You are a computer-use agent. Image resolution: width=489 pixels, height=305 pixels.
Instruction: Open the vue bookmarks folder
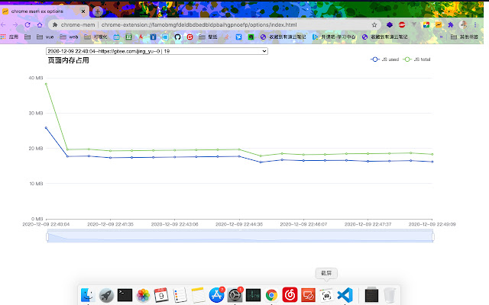coord(45,37)
